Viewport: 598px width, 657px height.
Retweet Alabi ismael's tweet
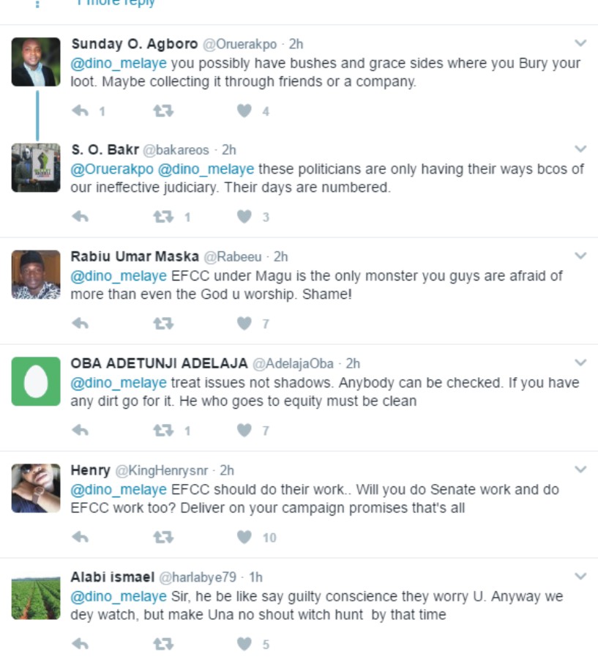(x=163, y=644)
